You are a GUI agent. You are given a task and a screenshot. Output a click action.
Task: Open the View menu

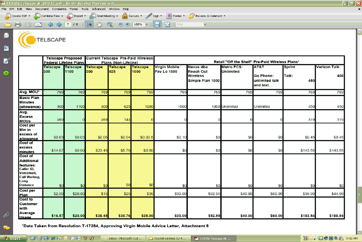click(29, 9)
